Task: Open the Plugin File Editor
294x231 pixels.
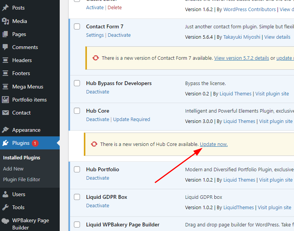Action: [21, 180]
